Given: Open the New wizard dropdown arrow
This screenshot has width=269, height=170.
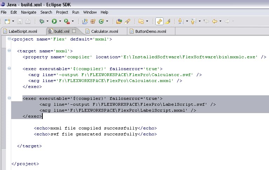Looking at the screenshot, I should click(x=13, y=21).
